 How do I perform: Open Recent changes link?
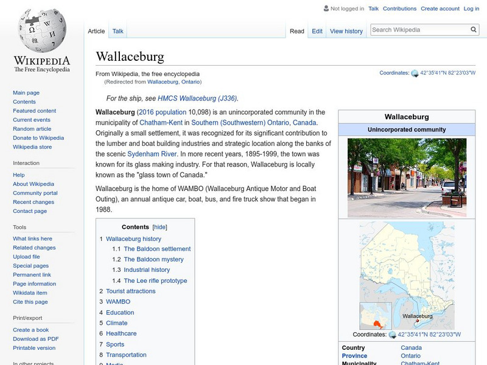33,202
